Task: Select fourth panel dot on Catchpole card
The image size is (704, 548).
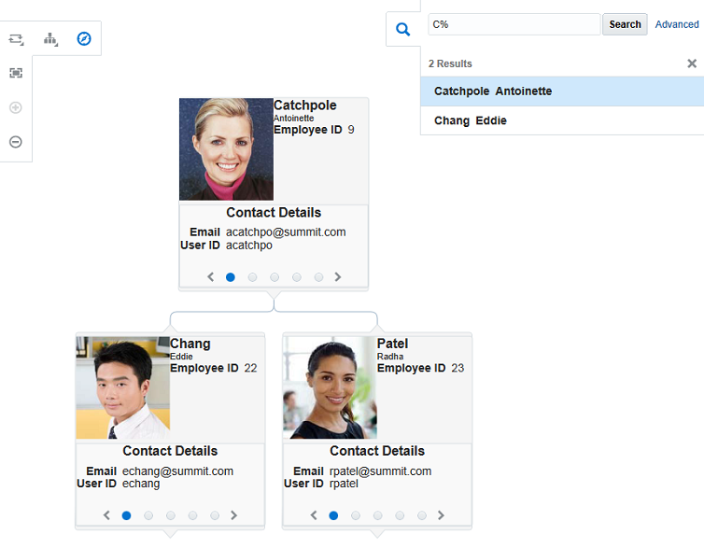Action: [297, 277]
